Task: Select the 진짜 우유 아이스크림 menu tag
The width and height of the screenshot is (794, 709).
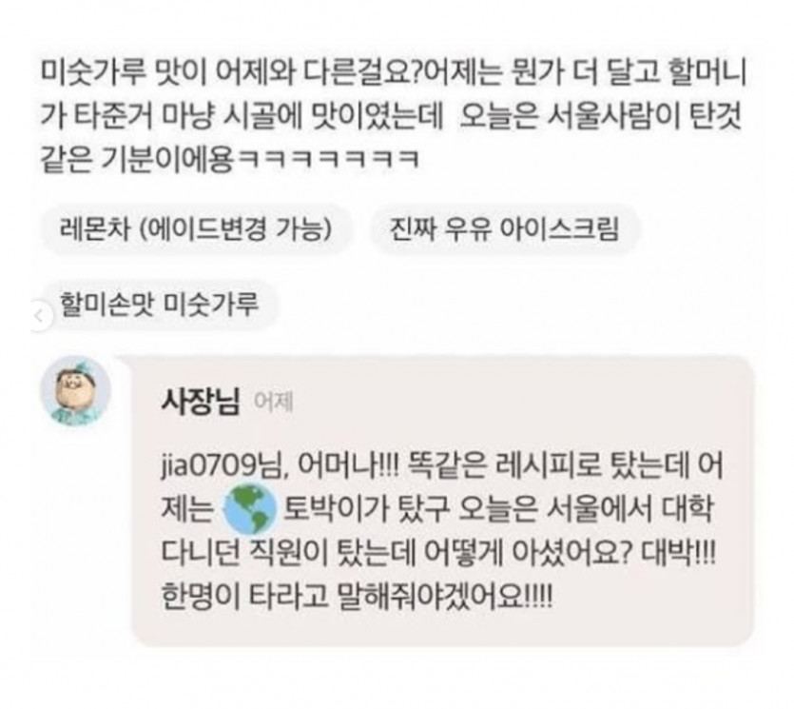Action: [504, 229]
